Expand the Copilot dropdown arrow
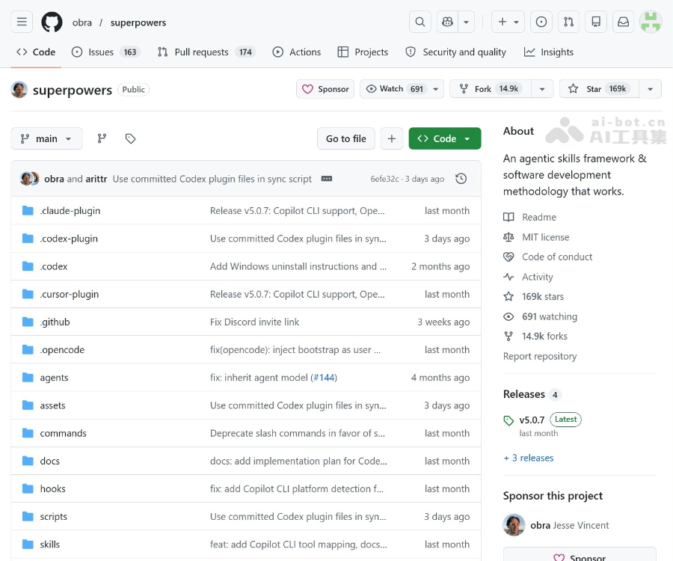The height and width of the screenshot is (561, 673). pos(466,22)
